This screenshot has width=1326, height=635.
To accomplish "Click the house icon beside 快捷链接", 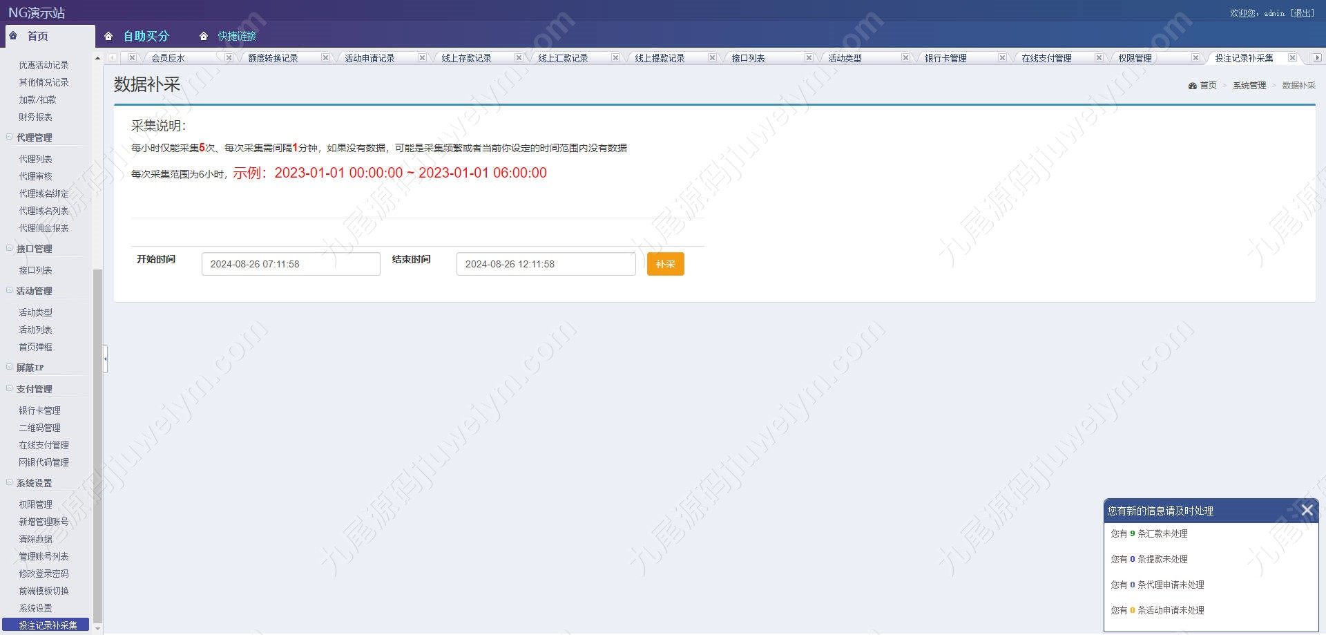I will coord(204,36).
